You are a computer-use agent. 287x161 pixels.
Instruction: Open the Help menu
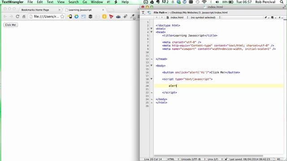(x=125, y=2)
